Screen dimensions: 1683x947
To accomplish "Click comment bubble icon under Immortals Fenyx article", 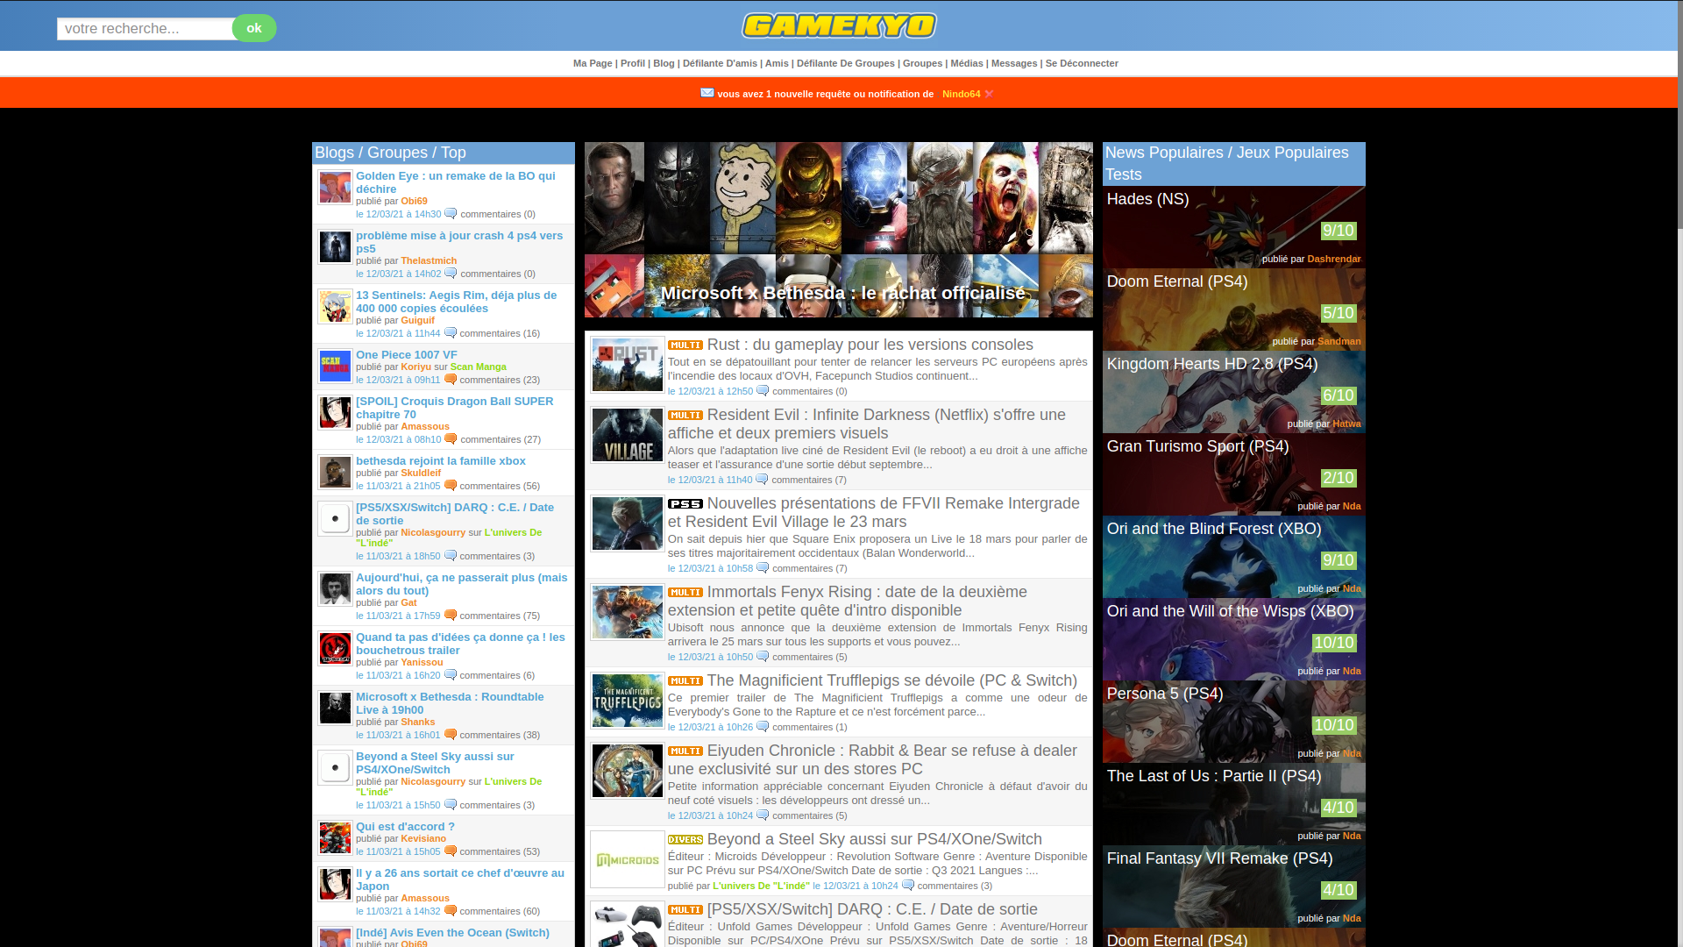I will [763, 657].
